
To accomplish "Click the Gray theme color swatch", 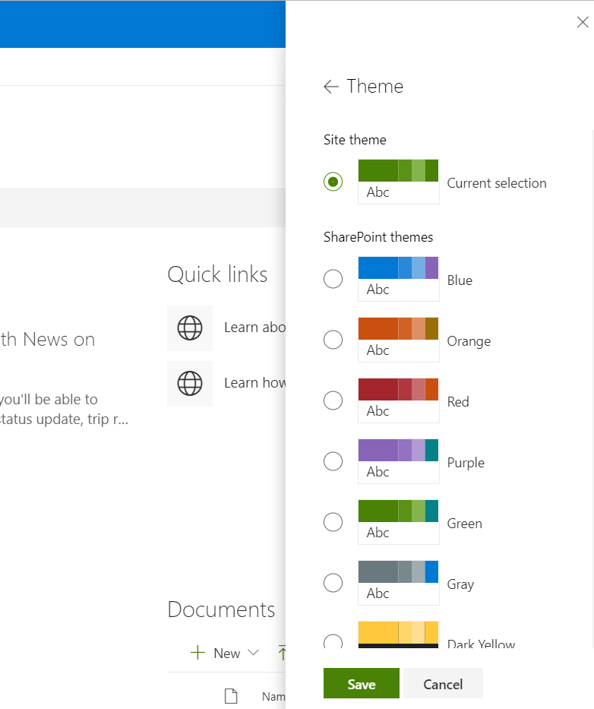I will pyautogui.click(x=398, y=583).
